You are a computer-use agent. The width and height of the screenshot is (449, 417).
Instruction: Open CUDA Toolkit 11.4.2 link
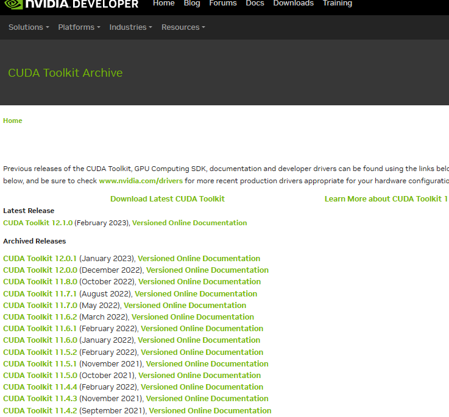click(x=40, y=410)
